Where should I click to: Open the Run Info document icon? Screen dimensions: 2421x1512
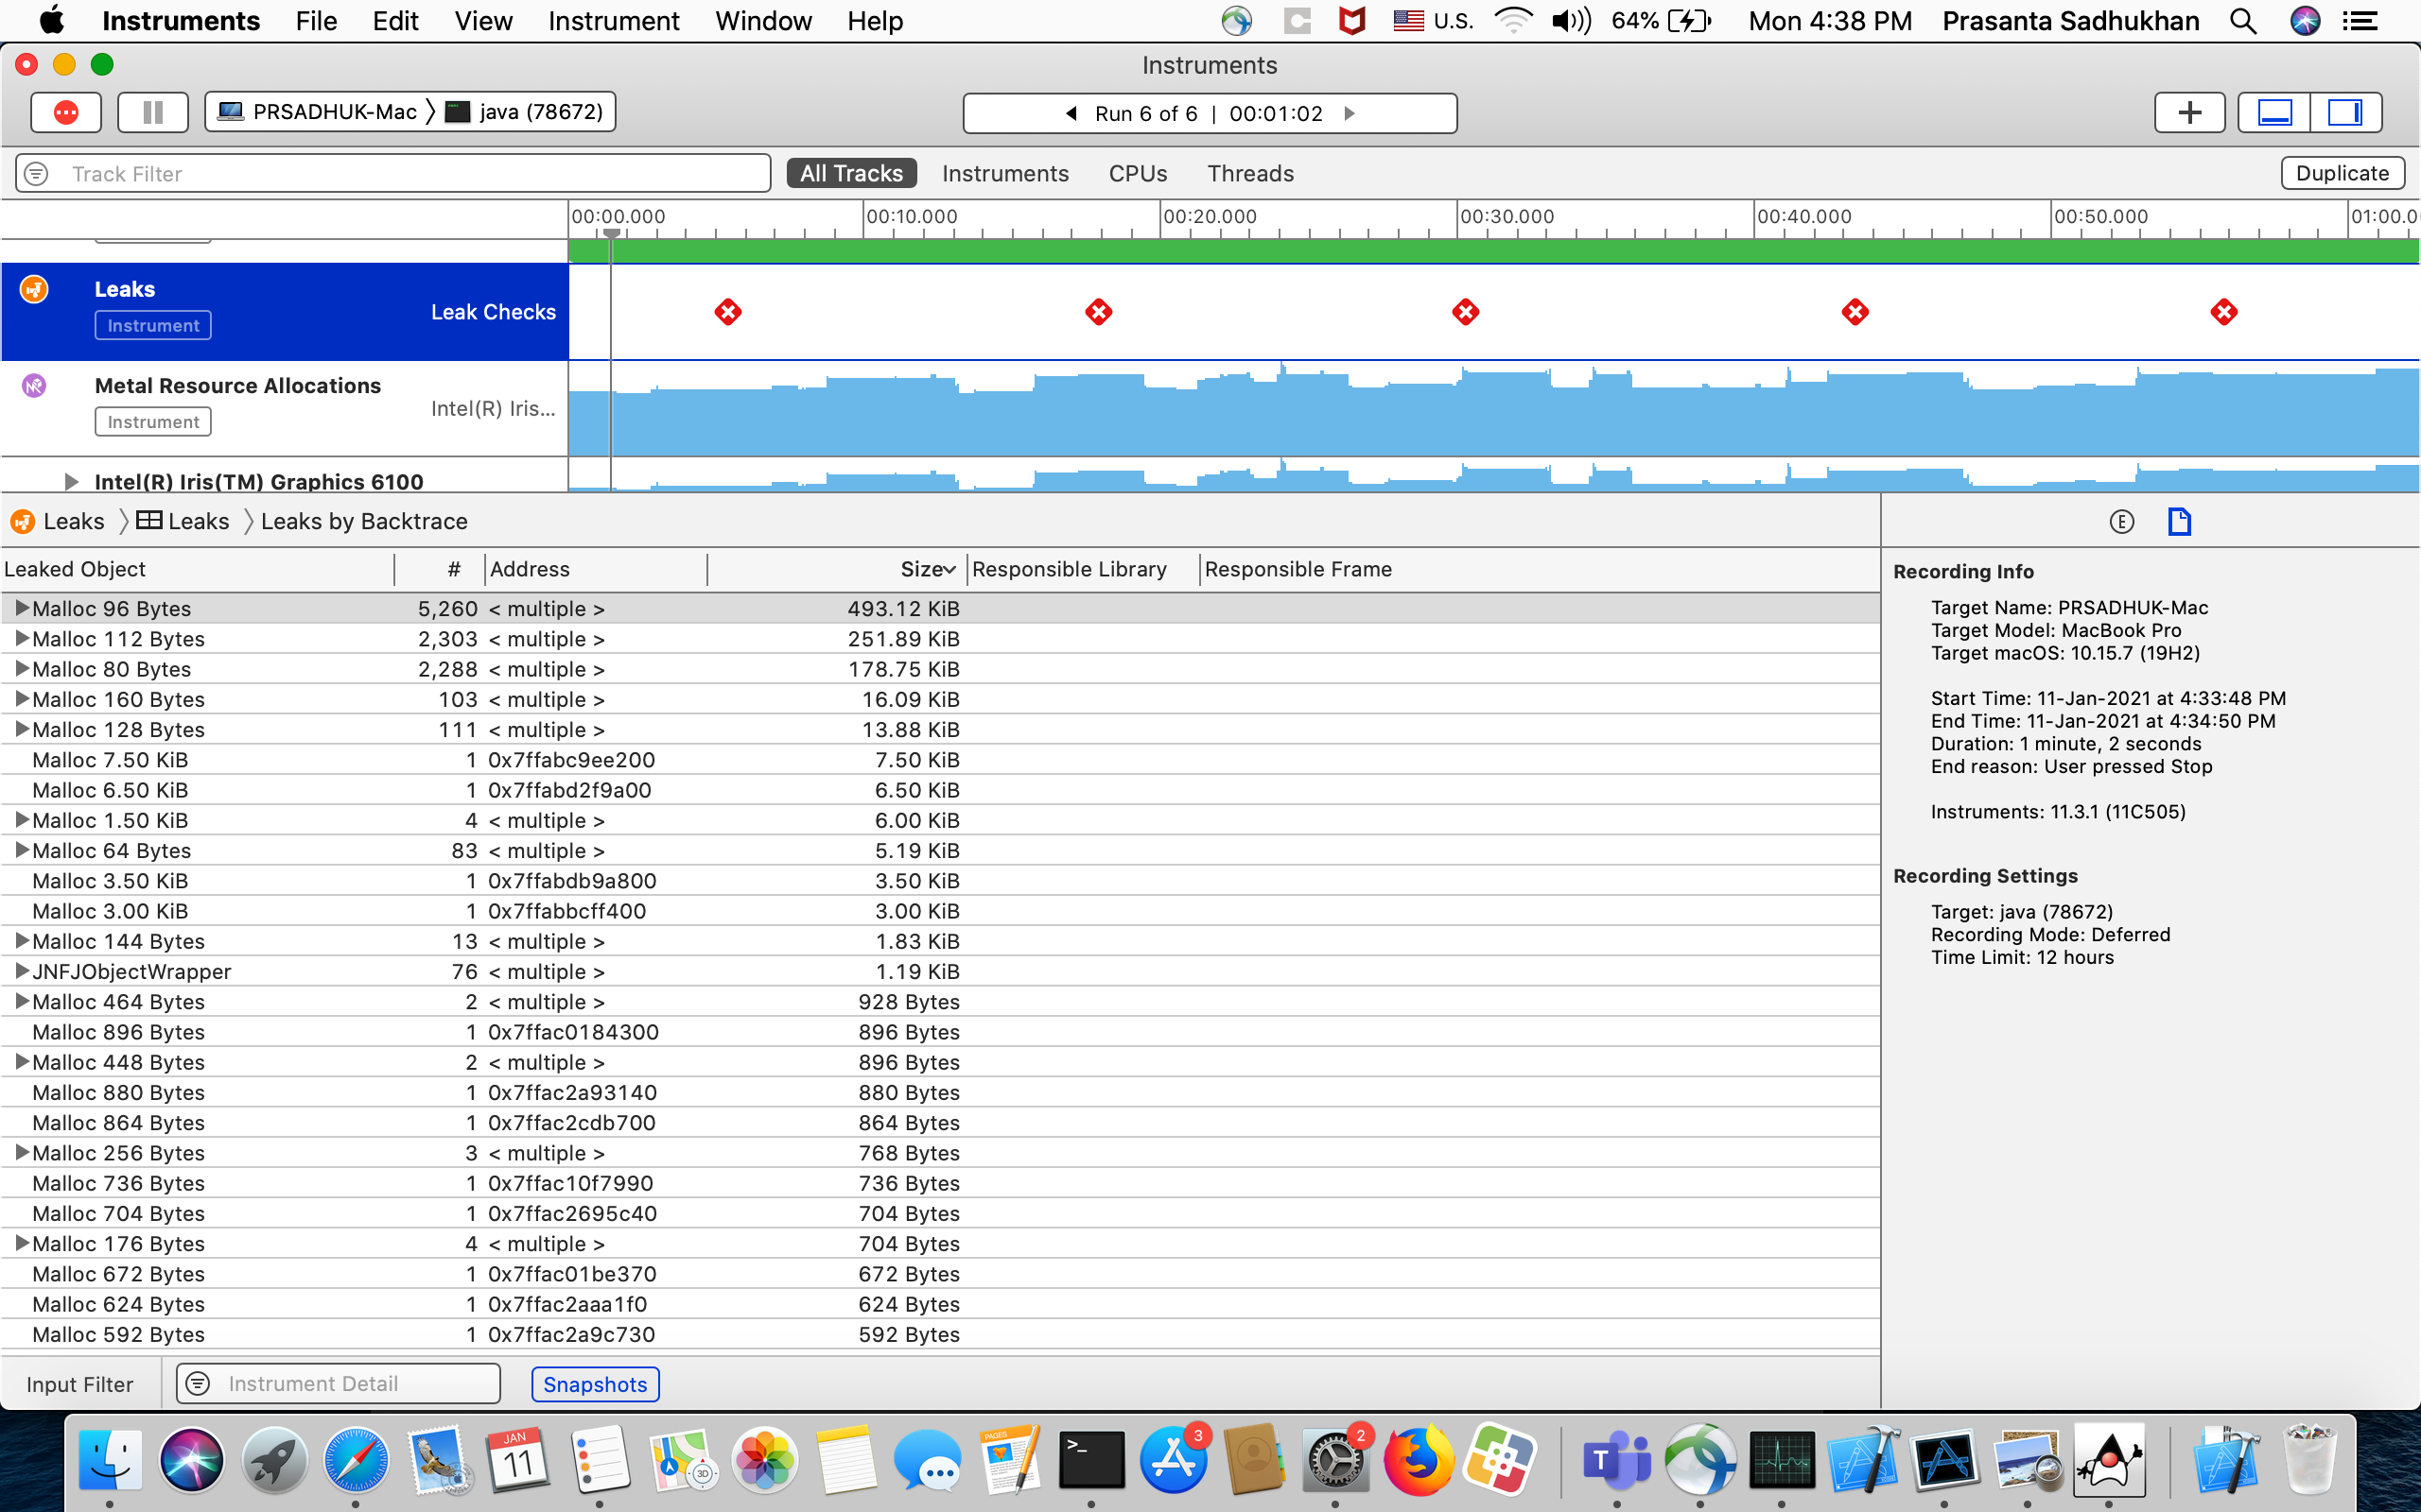point(2179,521)
